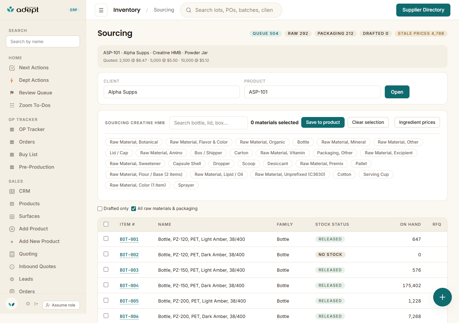Click the Adept logo
The width and height of the screenshot is (459, 323).
tap(23, 10)
